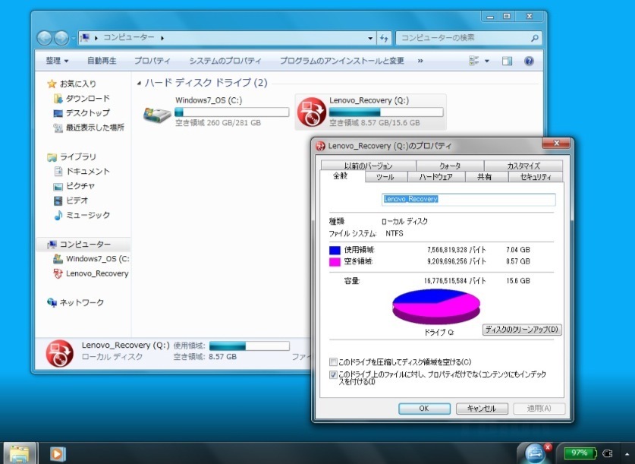Switch to the ハードウェア tab
Viewport: 635px width, 464px height.
[435, 177]
